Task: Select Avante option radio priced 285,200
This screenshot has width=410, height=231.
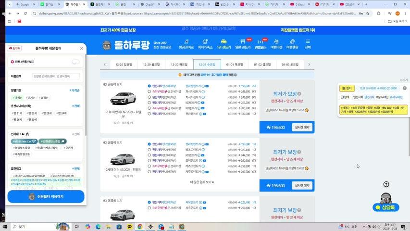Action: pos(149,108)
